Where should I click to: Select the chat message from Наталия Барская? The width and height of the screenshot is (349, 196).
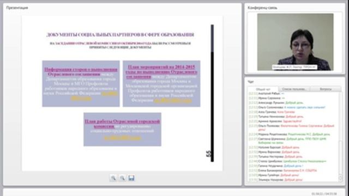point(274,148)
